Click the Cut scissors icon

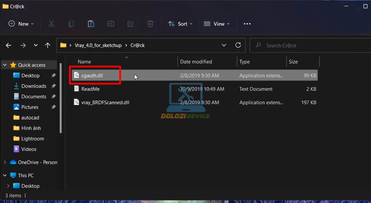51,24
